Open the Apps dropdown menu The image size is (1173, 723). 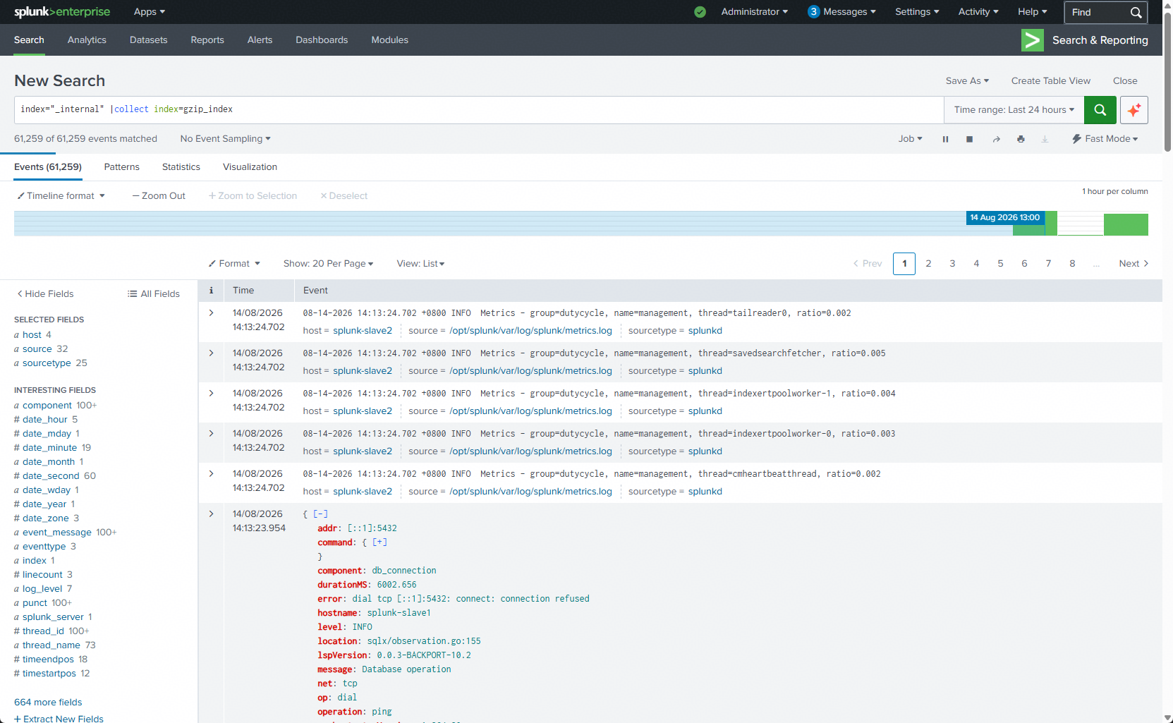[150, 12]
